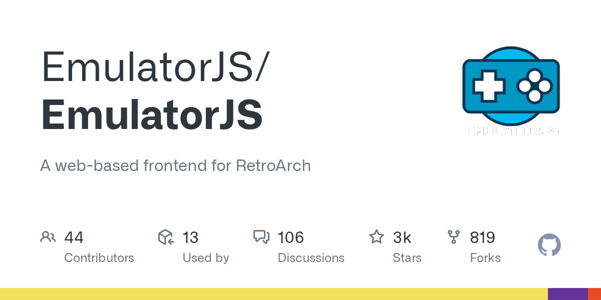Click the orange-red language bar segment
Image resolution: width=601 pixels, height=300 pixels.
tap(594, 294)
